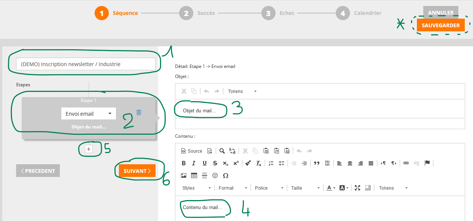Select the Etape 1 step card

89,118
